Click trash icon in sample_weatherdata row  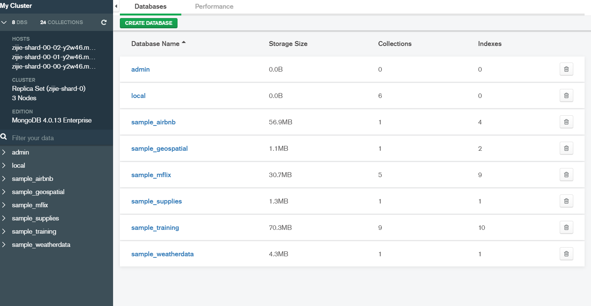click(x=566, y=254)
